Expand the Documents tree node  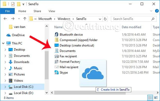5,56
